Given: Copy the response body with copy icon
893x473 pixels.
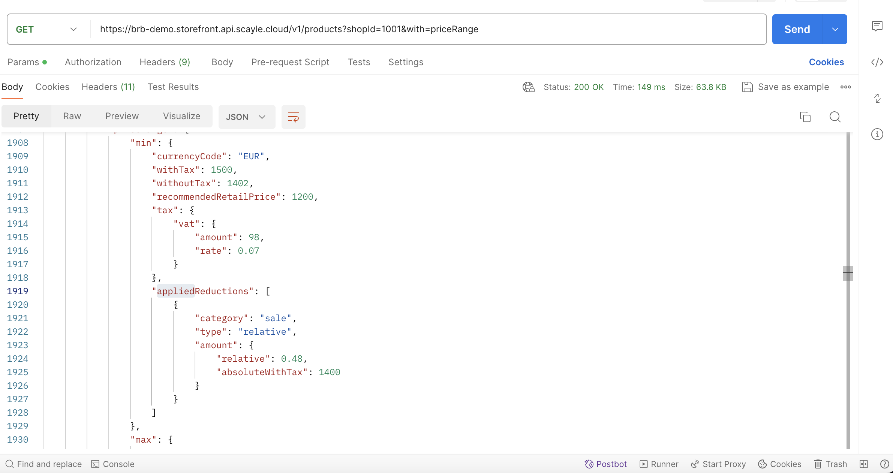Looking at the screenshot, I should [805, 117].
